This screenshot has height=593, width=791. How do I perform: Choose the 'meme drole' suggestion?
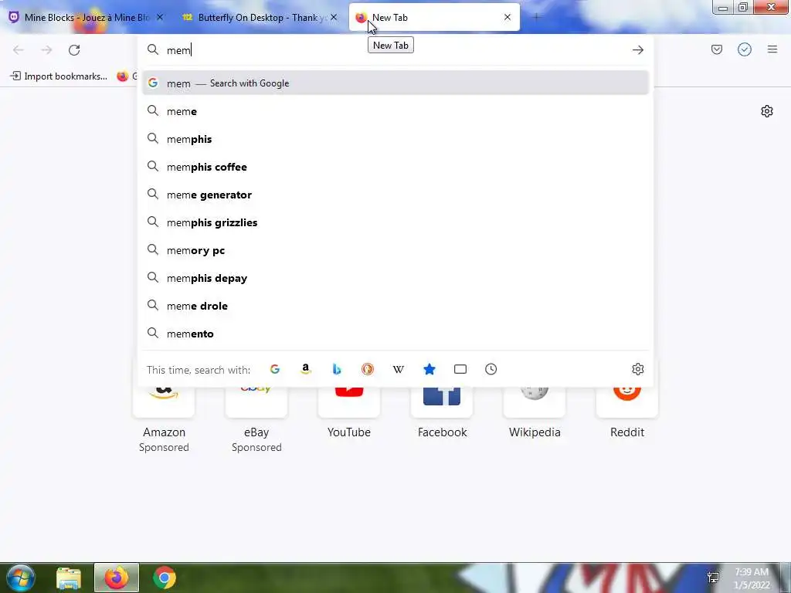[395, 306]
